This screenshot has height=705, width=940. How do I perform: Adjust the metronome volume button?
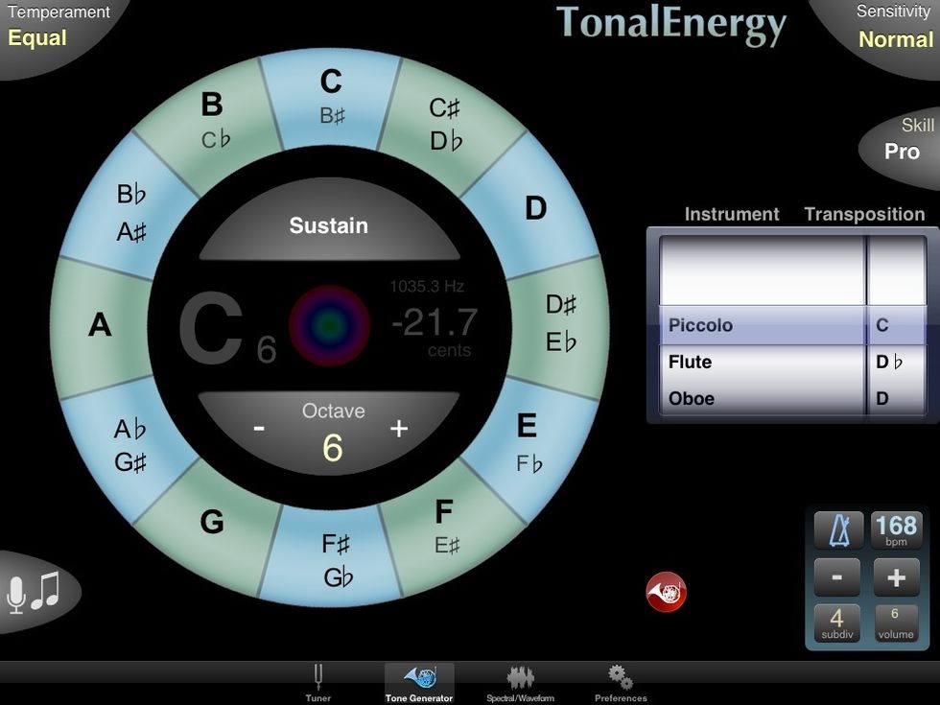click(896, 623)
